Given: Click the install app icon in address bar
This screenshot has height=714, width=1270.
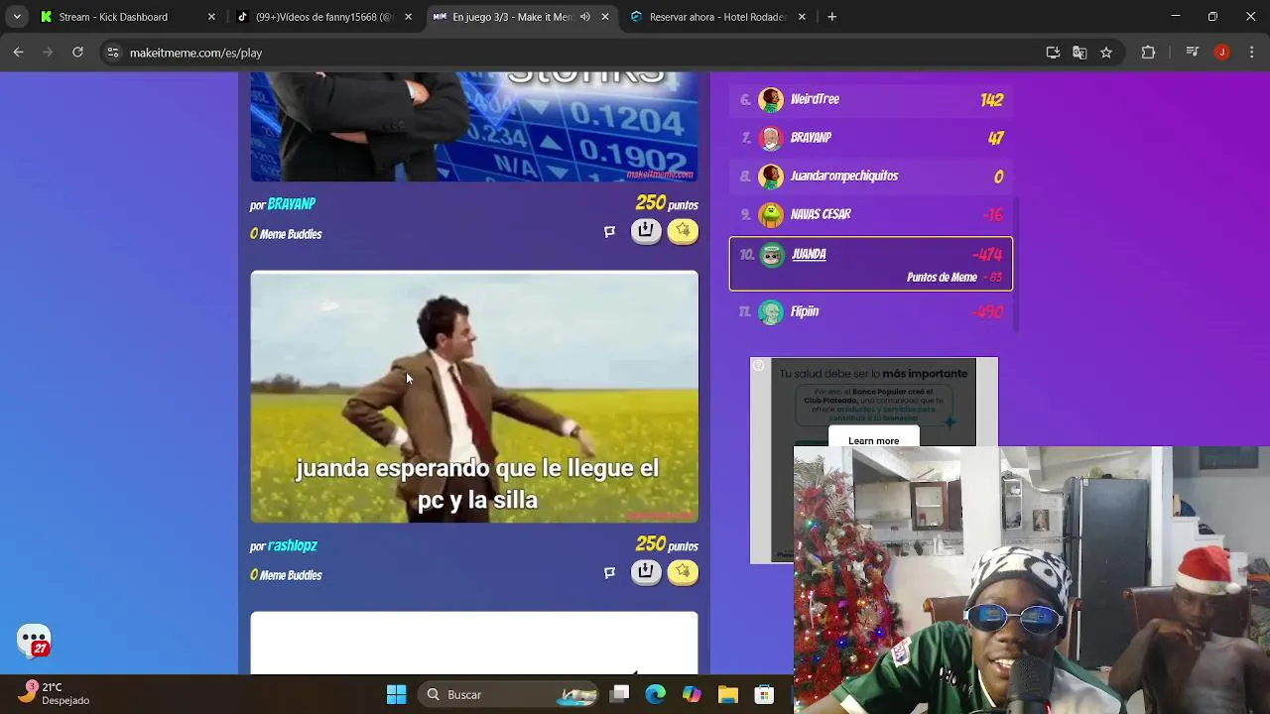Looking at the screenshot, I should point(1054,53).
